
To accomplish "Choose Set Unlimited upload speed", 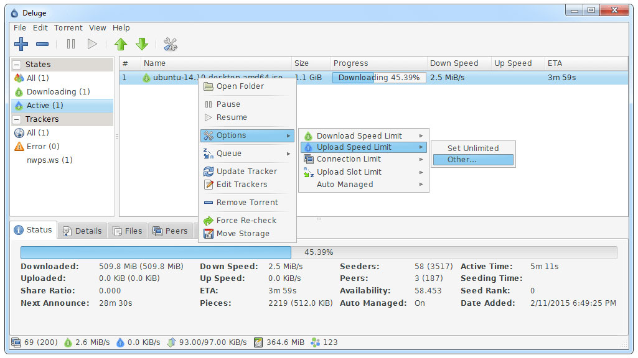I will [473, 149].
